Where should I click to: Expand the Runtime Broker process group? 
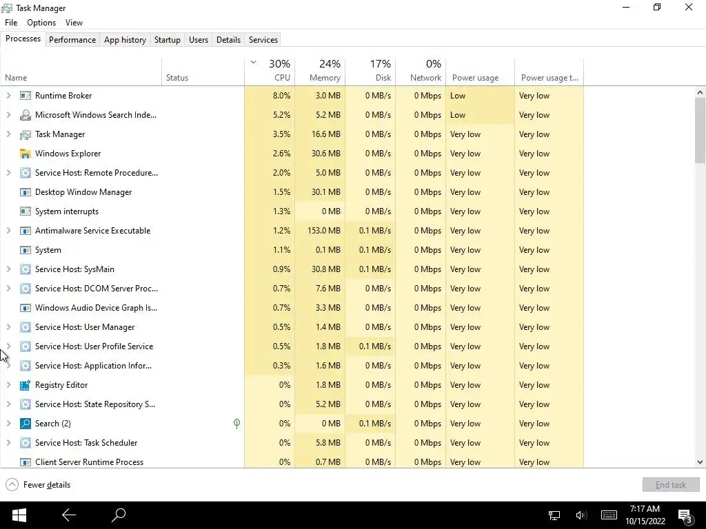click(8, 95)
